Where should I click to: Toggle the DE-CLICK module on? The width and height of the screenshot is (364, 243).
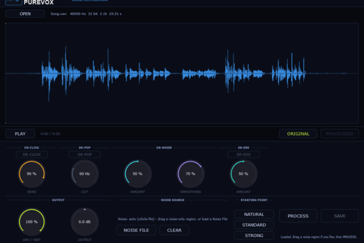pos(32,154)
